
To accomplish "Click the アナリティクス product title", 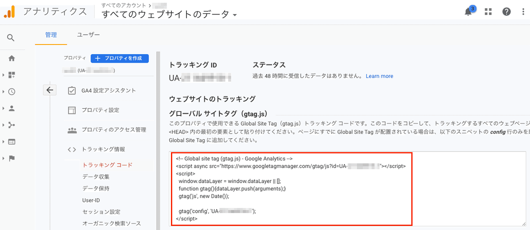I will [x=55, y=12].
